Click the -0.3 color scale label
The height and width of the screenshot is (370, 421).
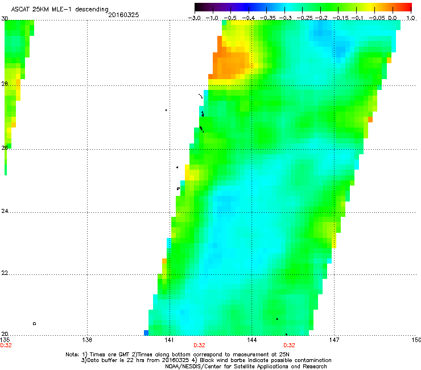click(286, 18)
